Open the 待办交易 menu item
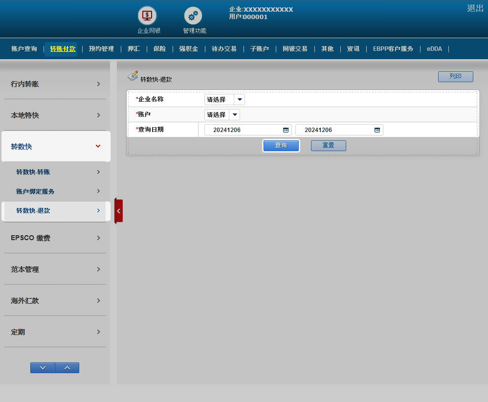Image resolution: width=488 pixels, height=402 pixels. [224, 49]
